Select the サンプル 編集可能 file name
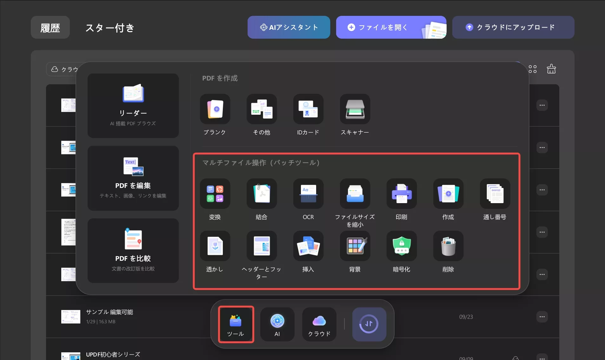The width and height of the screenshot is (605, 360). 110,312
